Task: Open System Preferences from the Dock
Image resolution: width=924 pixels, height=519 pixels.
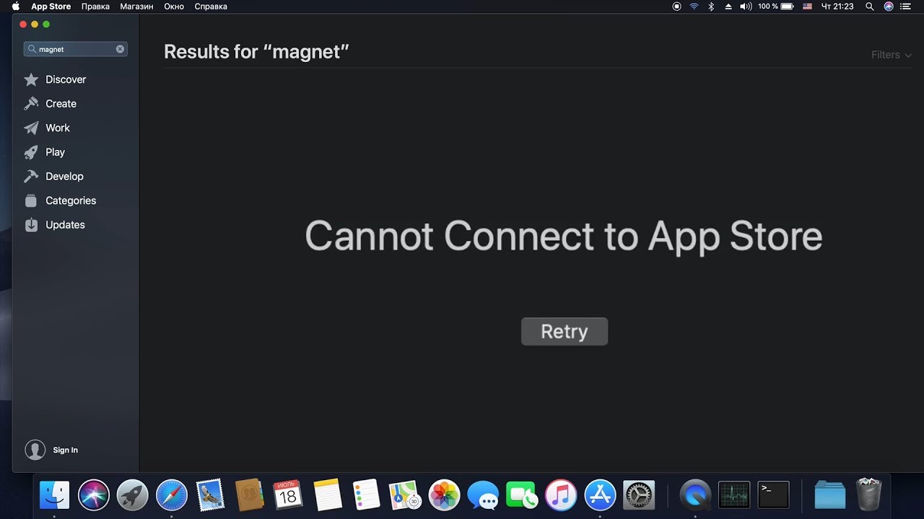Action: pos(639,495)
